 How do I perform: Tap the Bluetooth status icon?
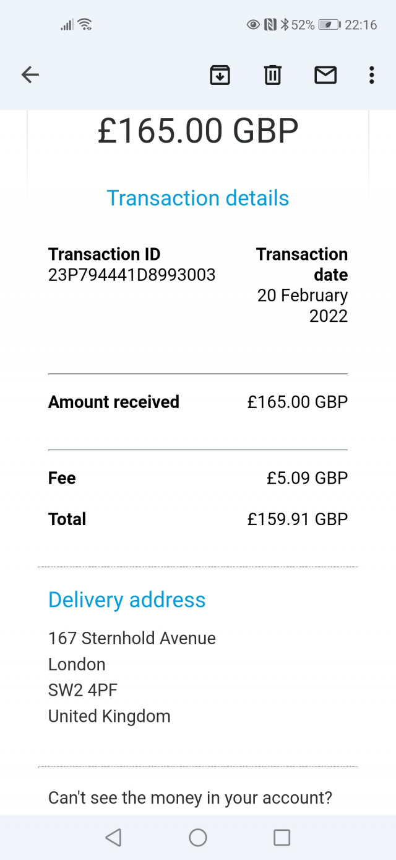[x=285, y=25]
